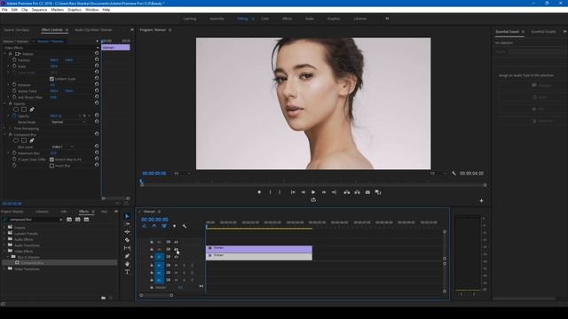The image size is (568, 319).
Task: Click Go to In point button
Action: coord(293,192)
